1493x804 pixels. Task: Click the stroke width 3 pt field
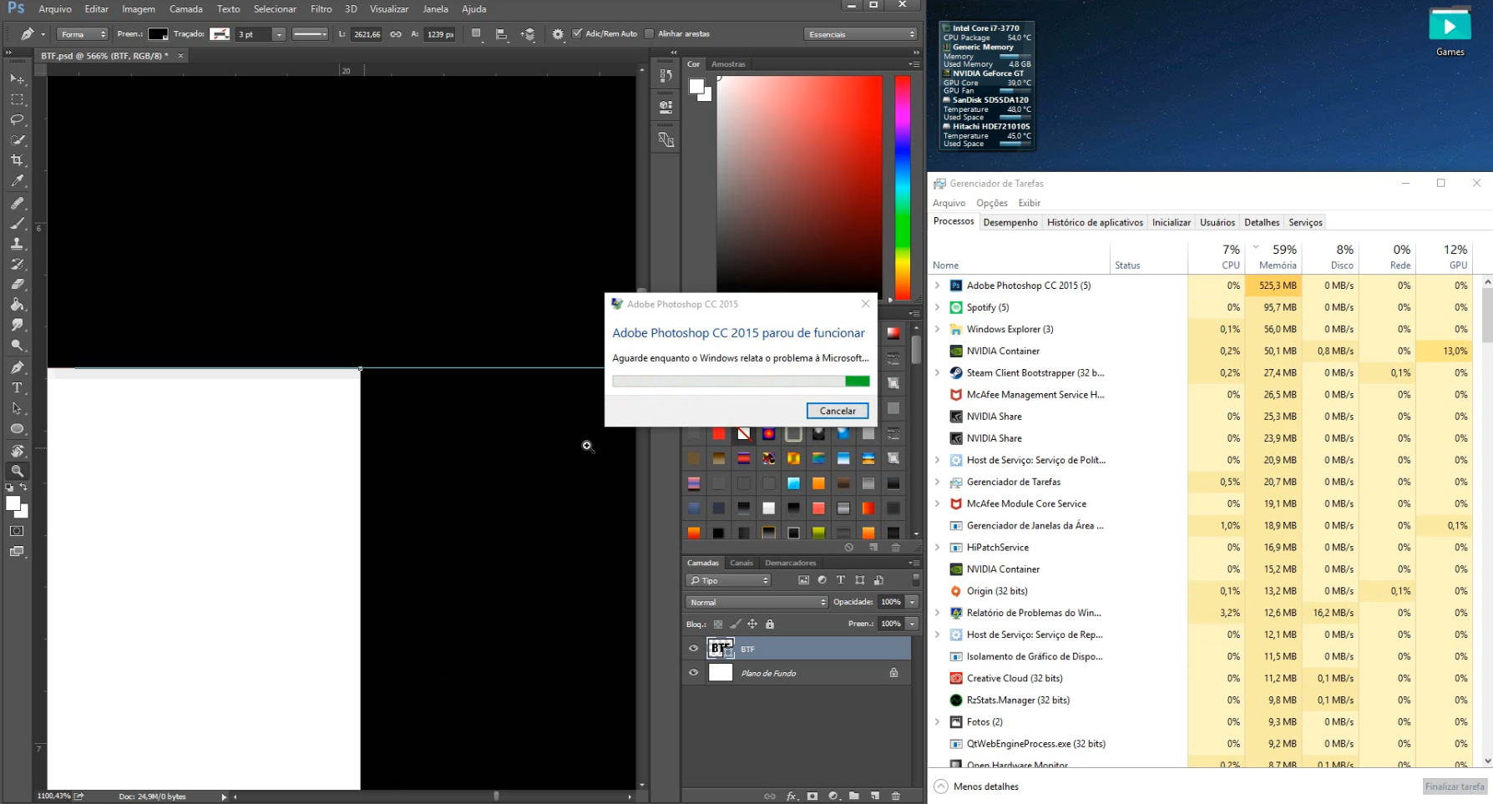(x=253, y=34)
